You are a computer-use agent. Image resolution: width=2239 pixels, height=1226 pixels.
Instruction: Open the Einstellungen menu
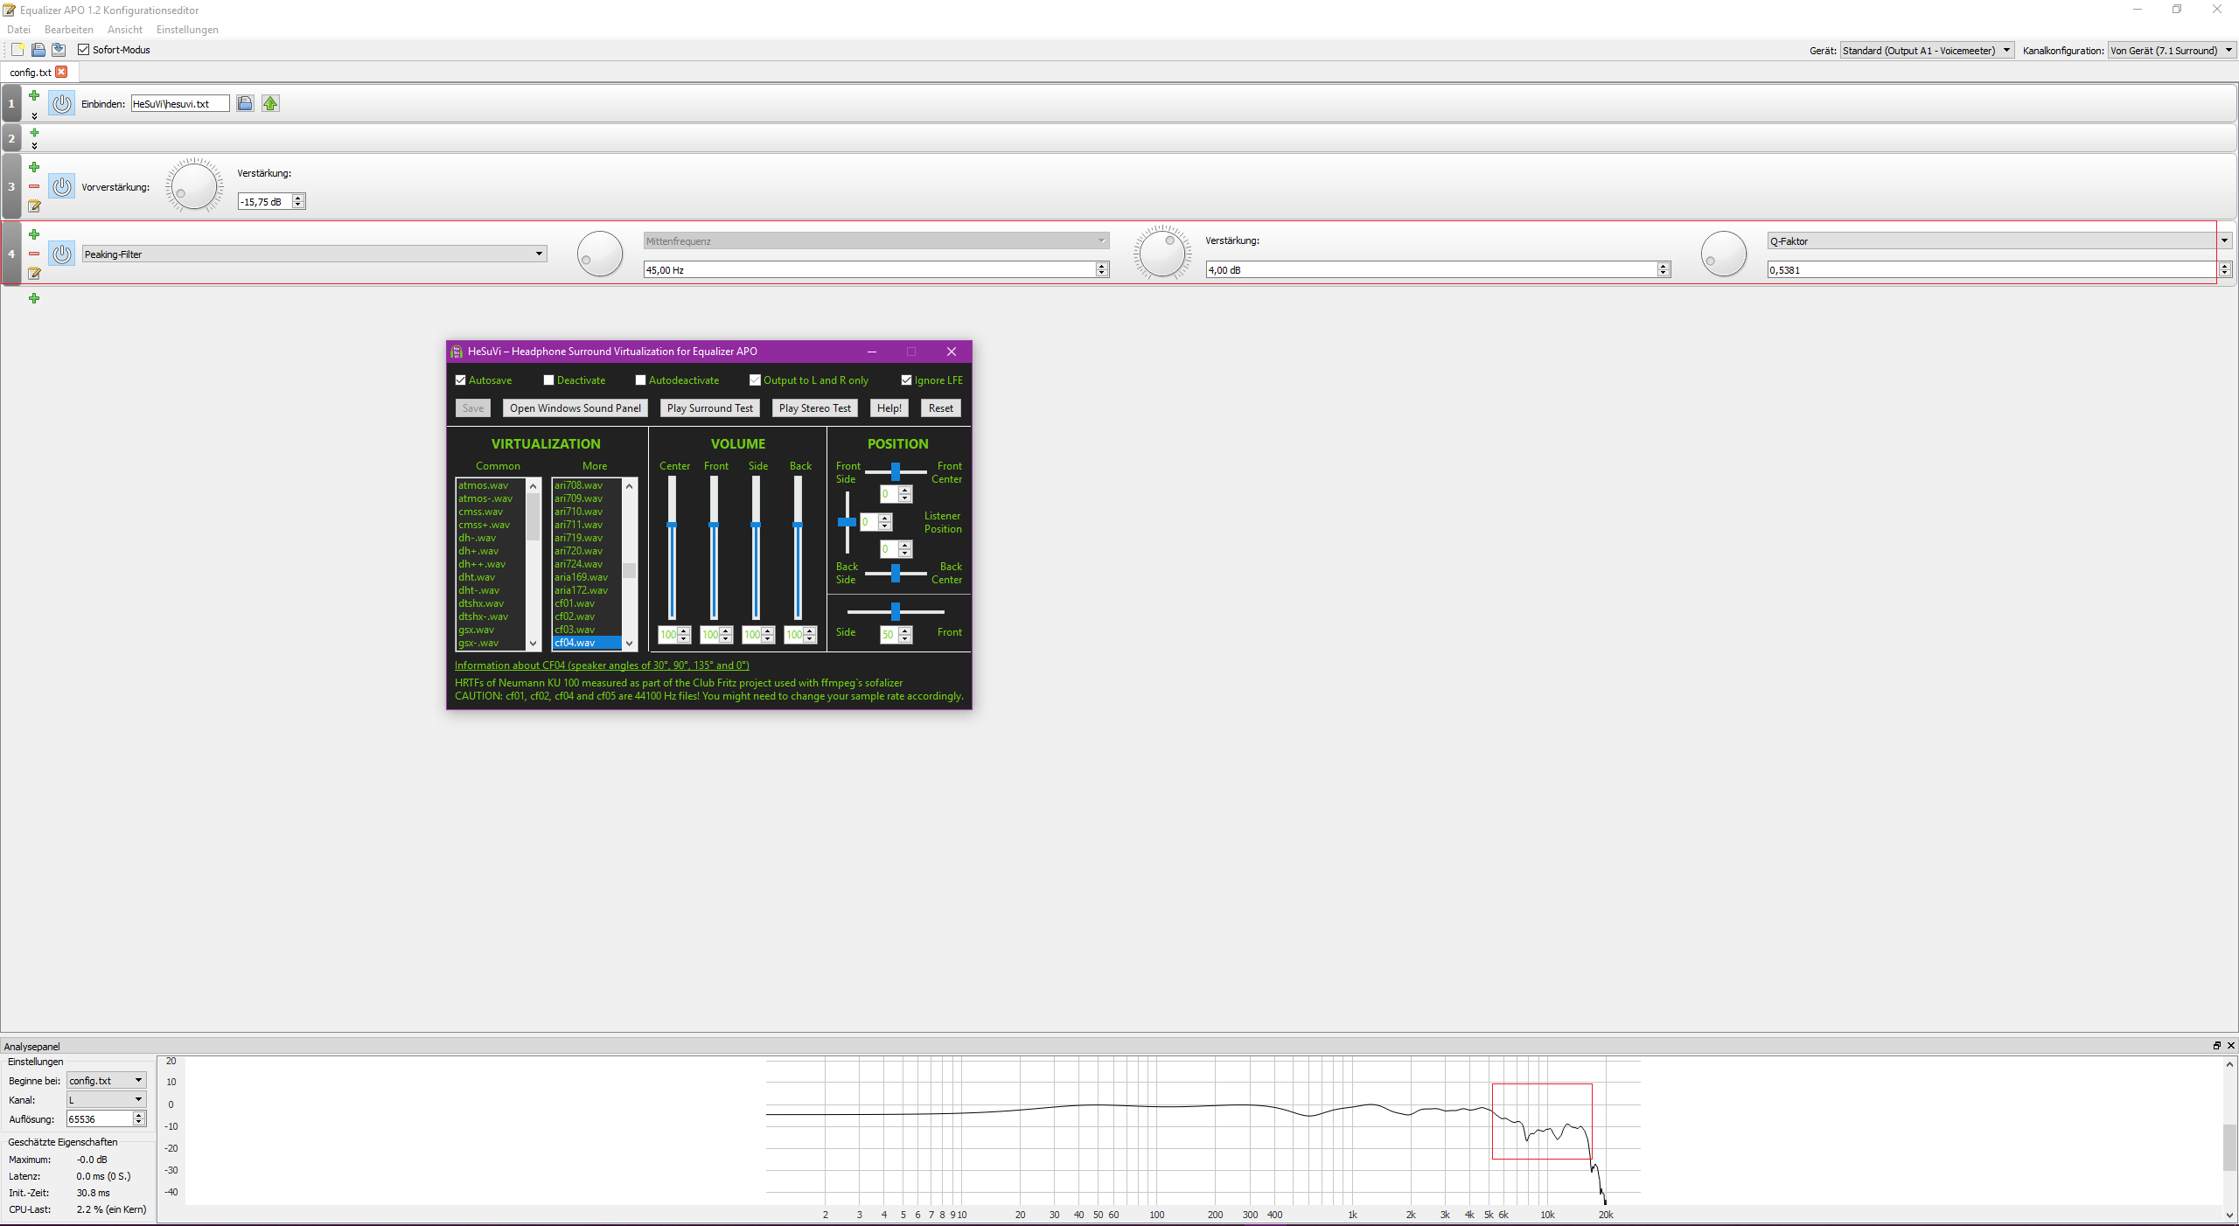(187, 30)
